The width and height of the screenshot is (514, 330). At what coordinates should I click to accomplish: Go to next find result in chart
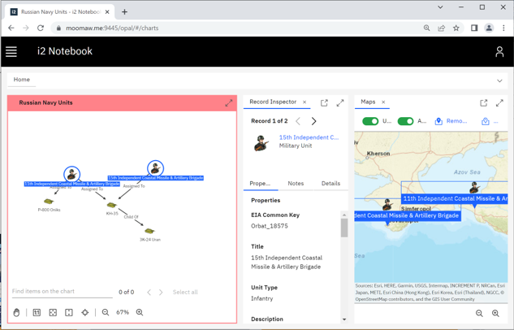coord(161,292)
